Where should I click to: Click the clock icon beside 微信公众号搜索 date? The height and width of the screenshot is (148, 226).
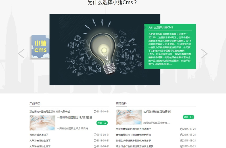pyautogui.click(x=181, y=141)
